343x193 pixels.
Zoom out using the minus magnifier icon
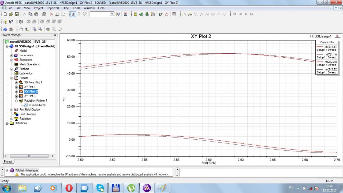[x=40, y=29]
